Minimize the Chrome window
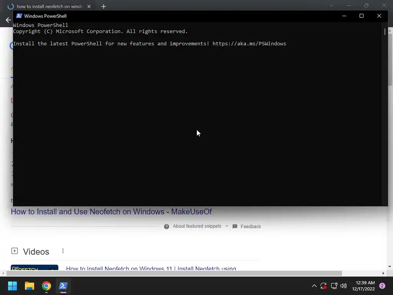The height and width of the screenshot is (295, 393). (x=348, y=5)
